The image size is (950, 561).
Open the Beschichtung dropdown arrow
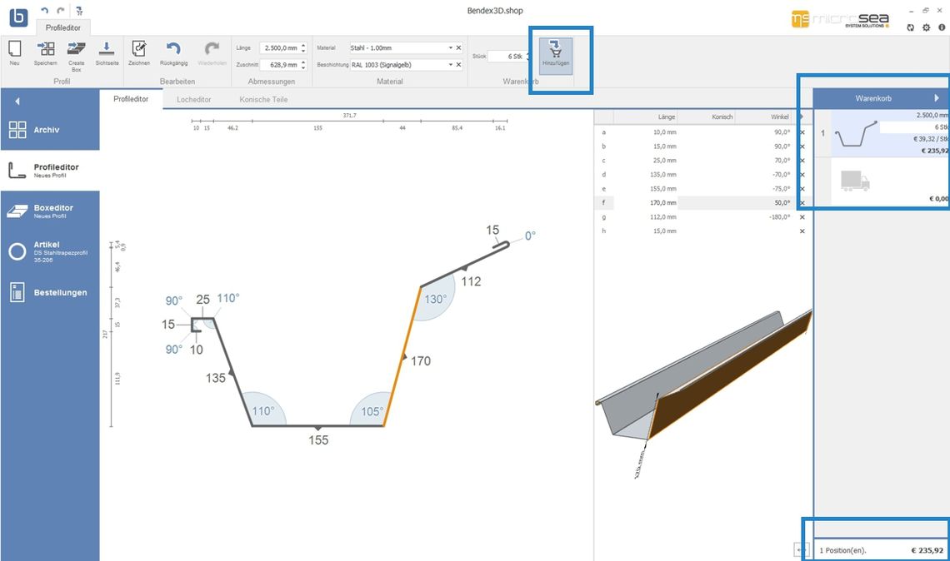click(x=450, y=65)
